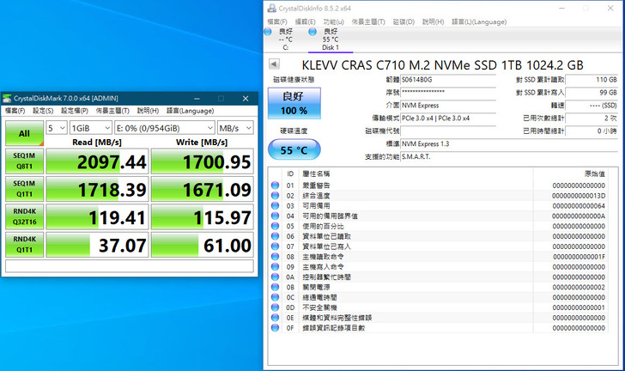The width and height of the screenshot is (625, 371).
Task: Select the C: drive status icon
Action: click(286, 31)
